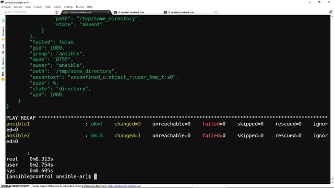Click the MobaXterm title bar app icon
The width and height of the screenshot is (334, 188).
[x=2, y=2]
